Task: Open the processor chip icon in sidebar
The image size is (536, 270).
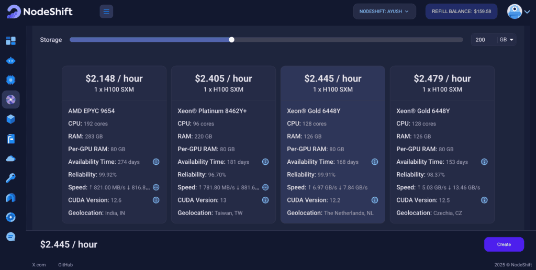Action: (10, 80)
